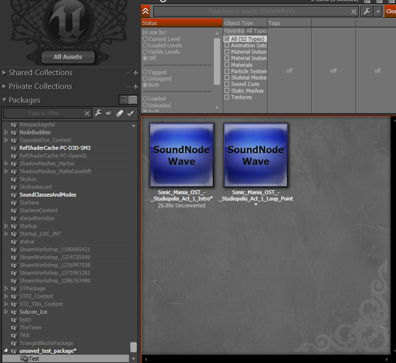
Task: Collapse the unsaved_test_package node
Action: coord(6,351)
